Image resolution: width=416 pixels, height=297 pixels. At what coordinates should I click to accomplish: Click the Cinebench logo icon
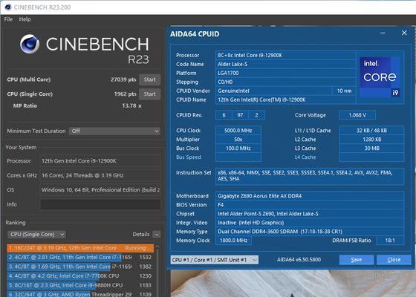coord(30,44)
